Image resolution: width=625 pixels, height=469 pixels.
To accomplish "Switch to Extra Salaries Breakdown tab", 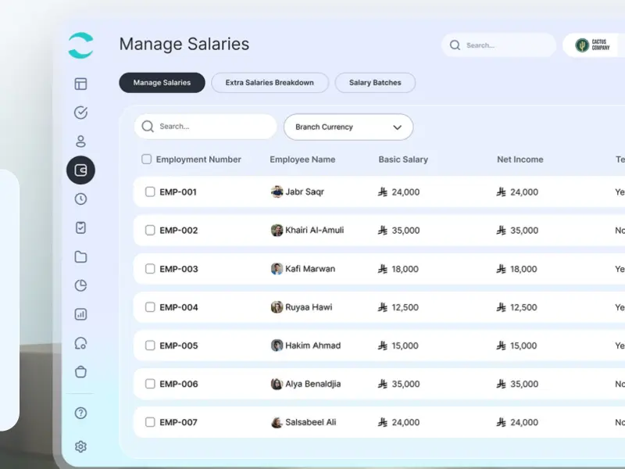I will [270, 83].
